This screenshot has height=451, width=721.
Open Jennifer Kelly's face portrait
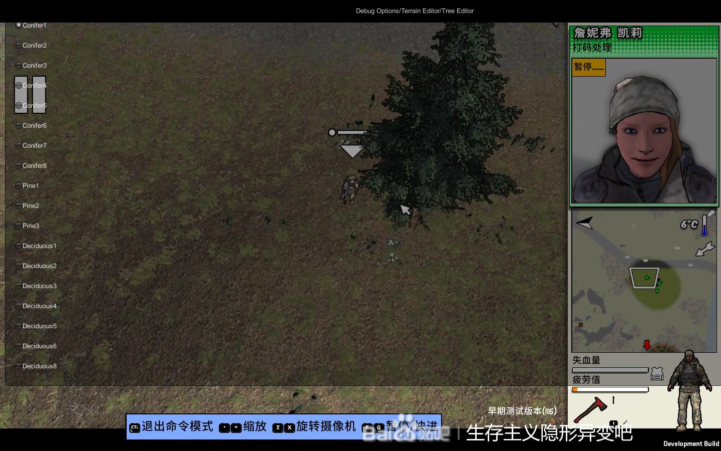(644, 131)
